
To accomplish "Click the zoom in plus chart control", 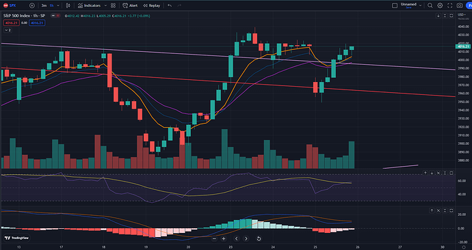I will [x=224, y=238].
